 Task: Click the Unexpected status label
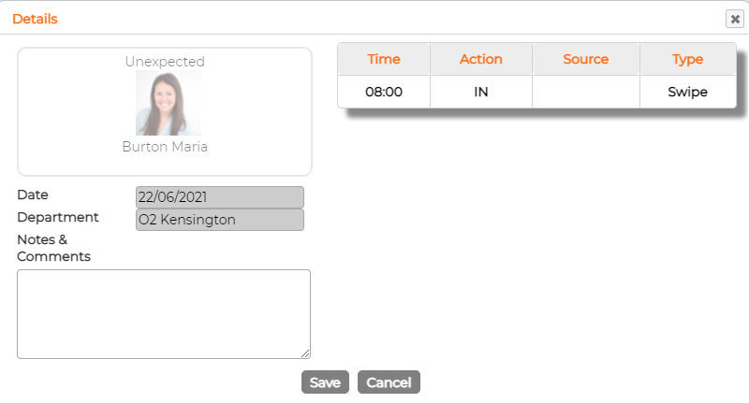coord(165,62)
